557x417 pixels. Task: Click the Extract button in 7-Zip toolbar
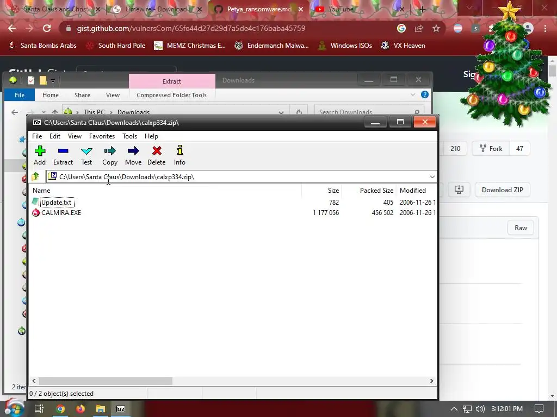[63, 155]
